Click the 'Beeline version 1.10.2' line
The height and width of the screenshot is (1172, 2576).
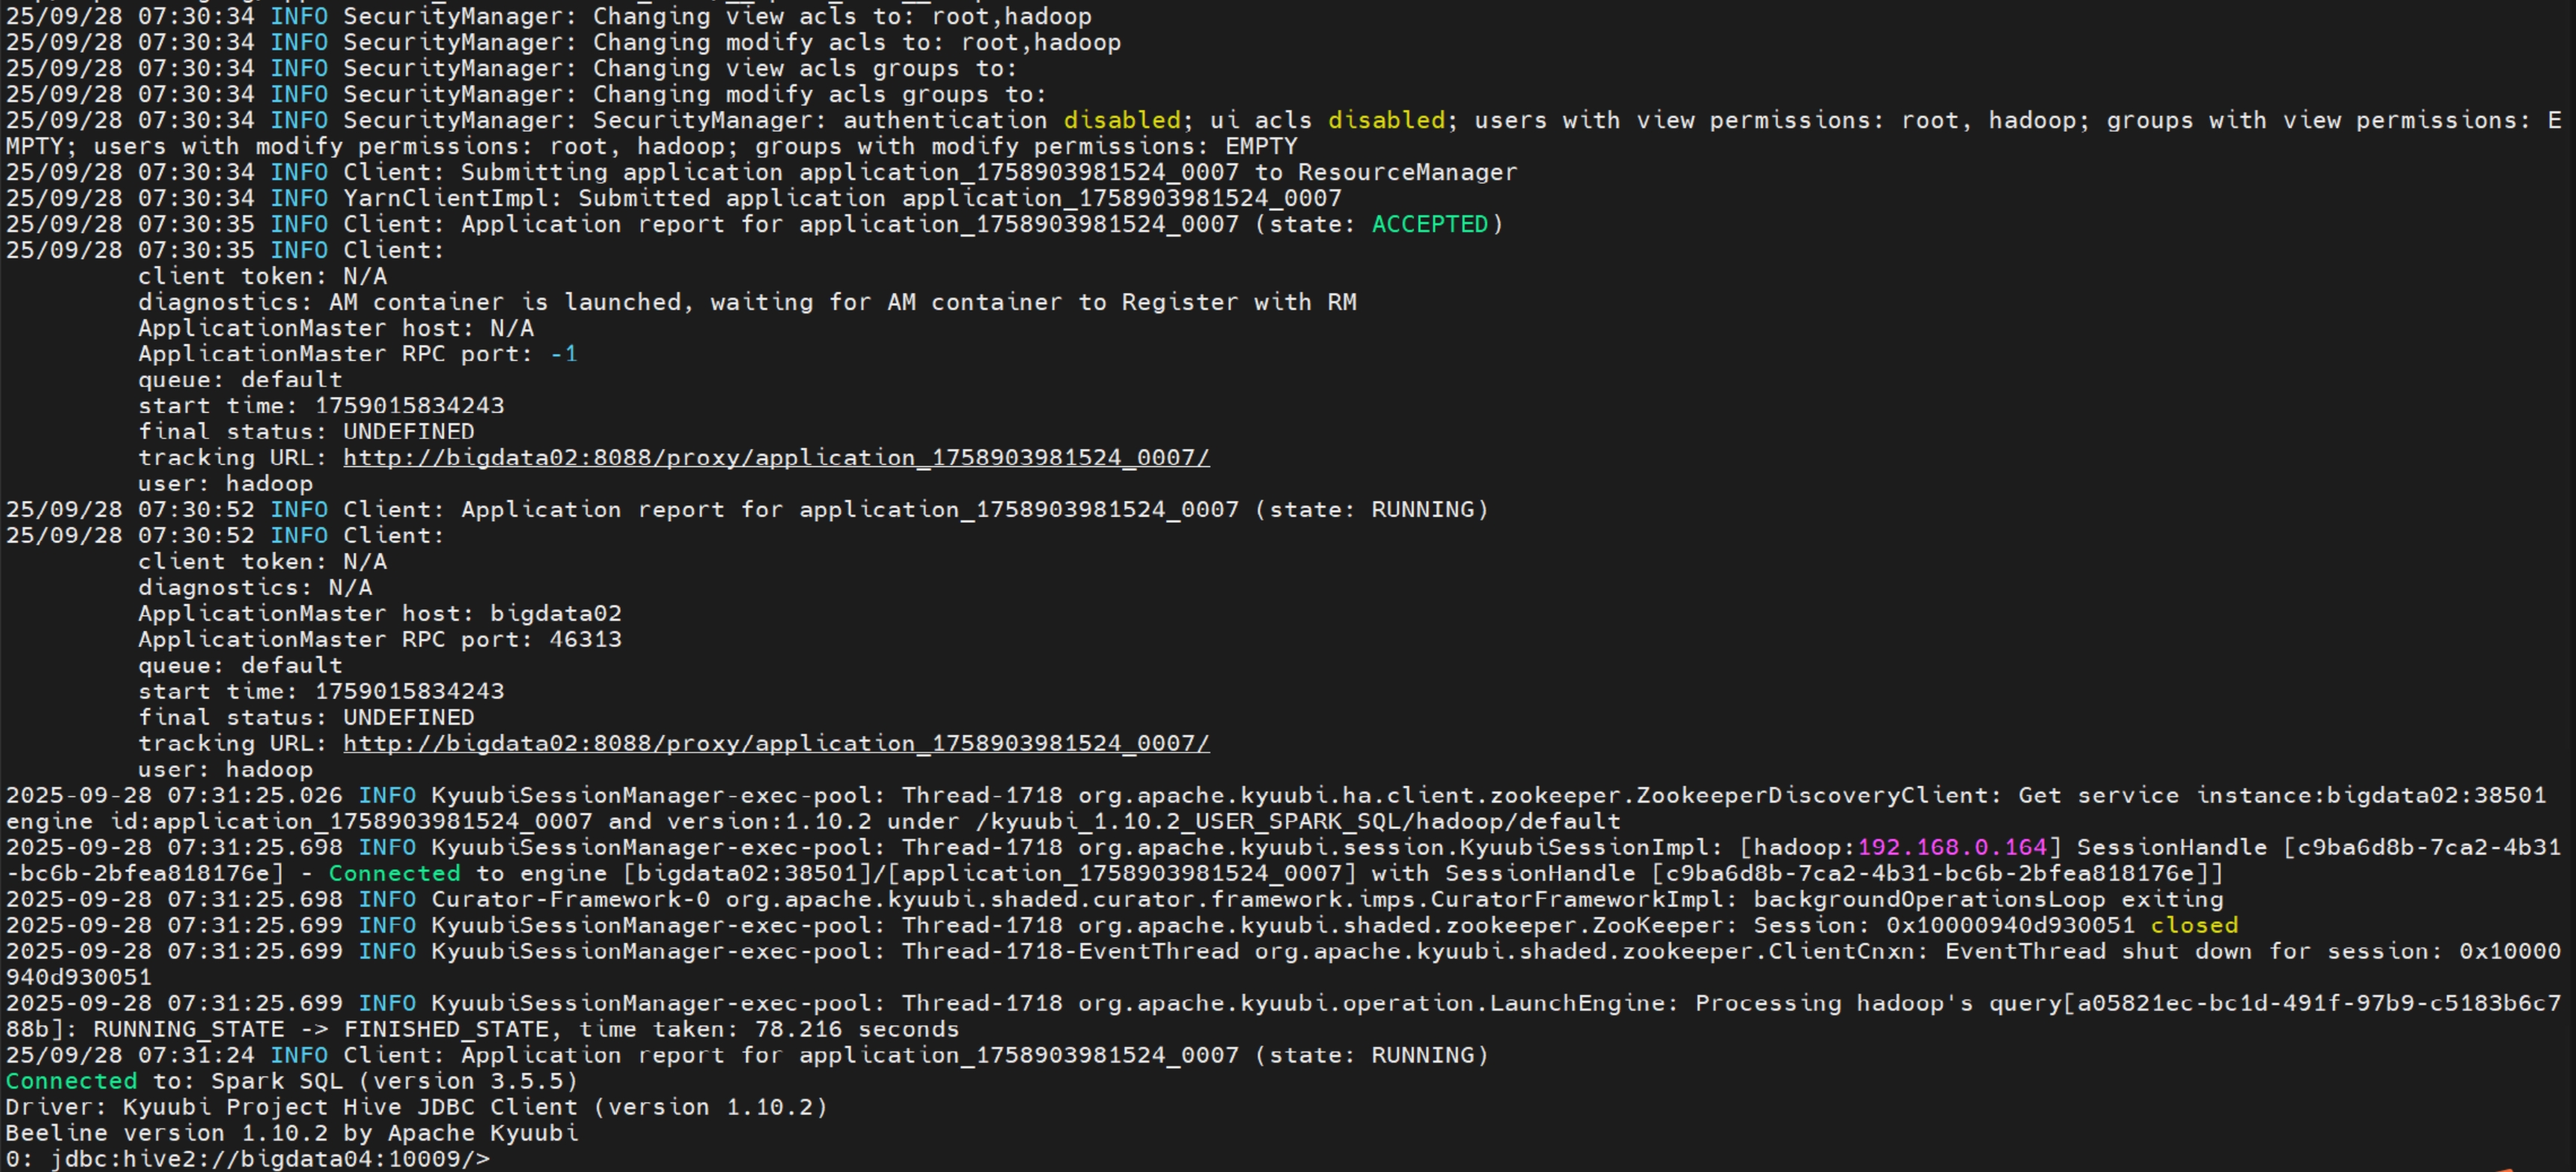(x=291, y=1133)
